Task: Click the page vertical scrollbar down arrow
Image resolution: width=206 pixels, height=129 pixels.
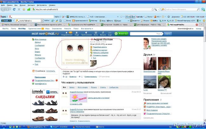Action: (x=205, y=120)
